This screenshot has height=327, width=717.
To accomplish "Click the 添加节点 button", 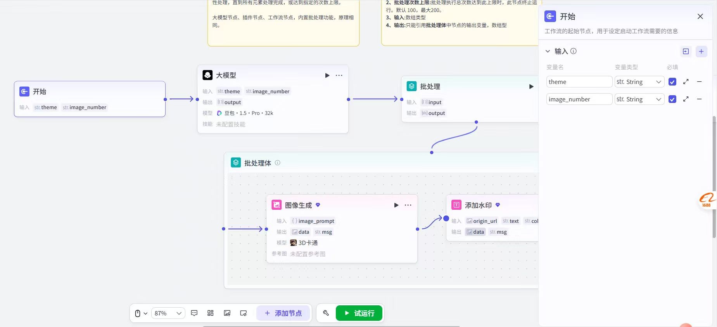I will [x=283, y=313].
